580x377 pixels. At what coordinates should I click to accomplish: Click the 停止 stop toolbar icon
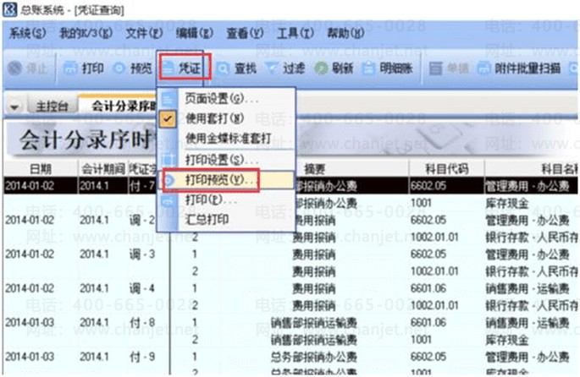pyautogui.click(x=15, y=68)
